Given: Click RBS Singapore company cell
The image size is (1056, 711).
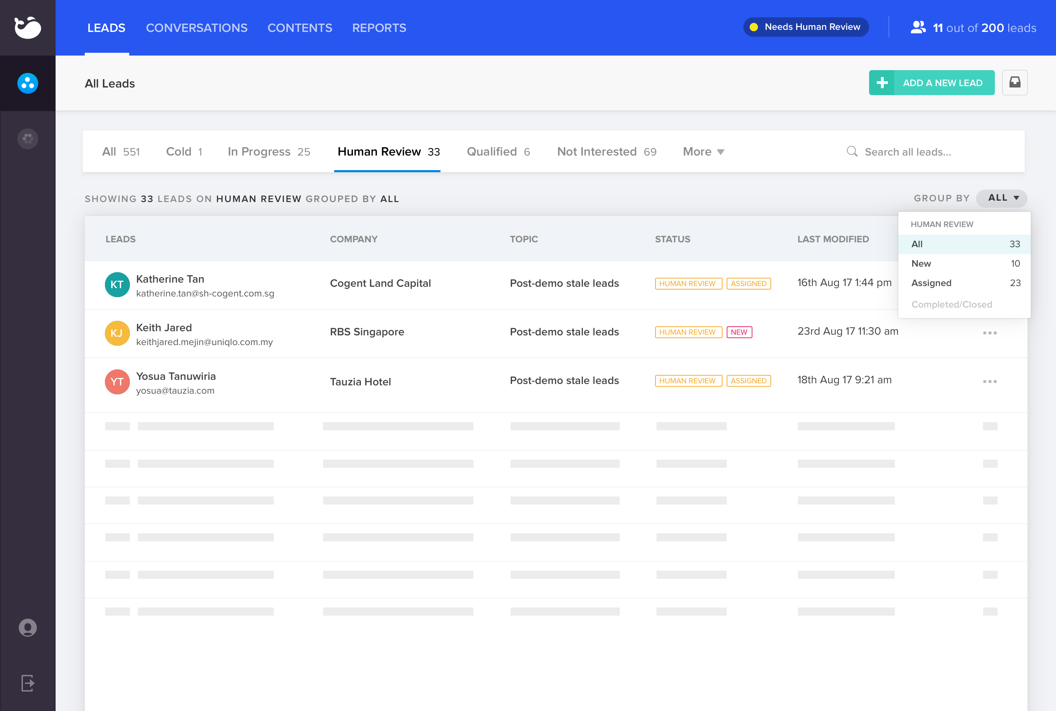Looking at the screenshot, I should 367,332.
